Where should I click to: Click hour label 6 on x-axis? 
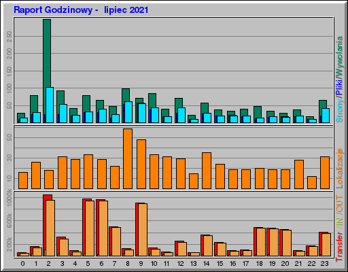pos(101,264)
